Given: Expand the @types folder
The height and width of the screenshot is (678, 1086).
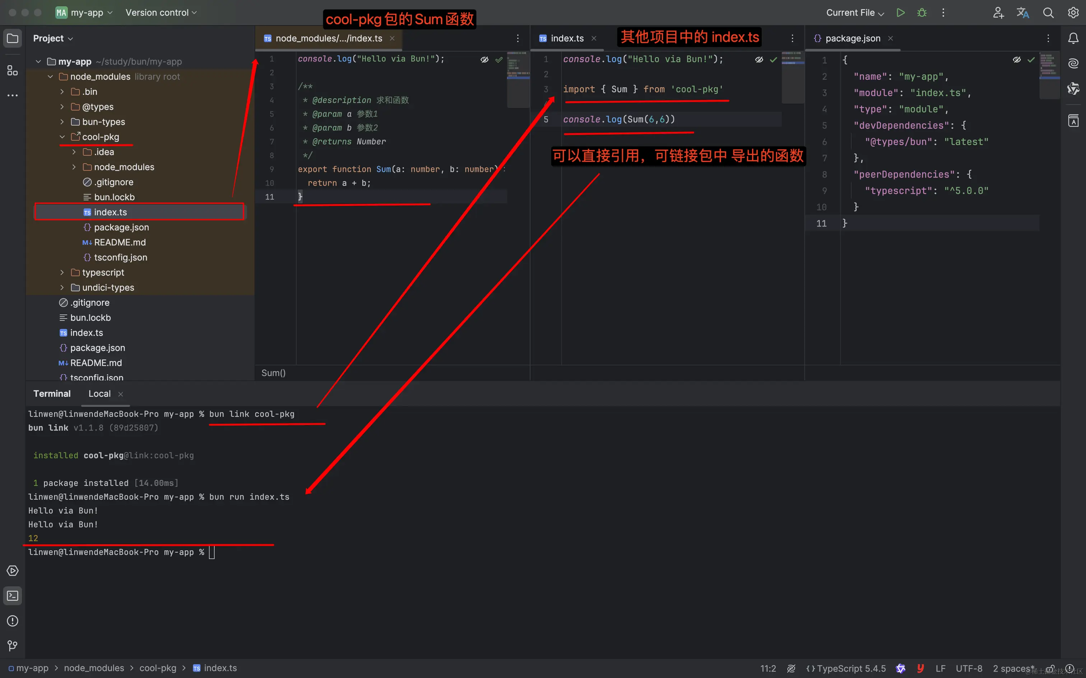Looking at the screenshot, I should tap(62, 107).
